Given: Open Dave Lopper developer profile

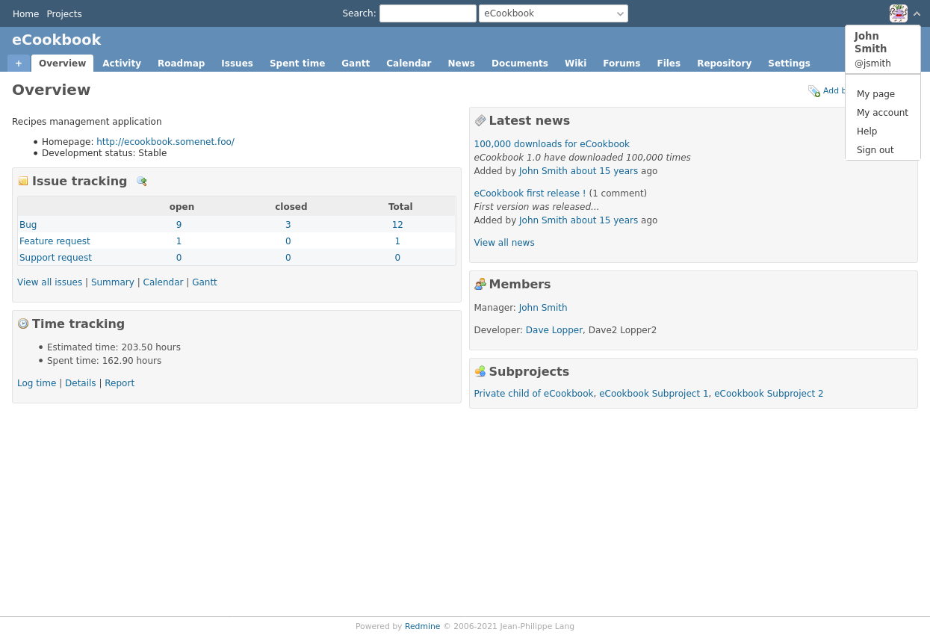Looking at the screenshot, I should pos(554,330).
